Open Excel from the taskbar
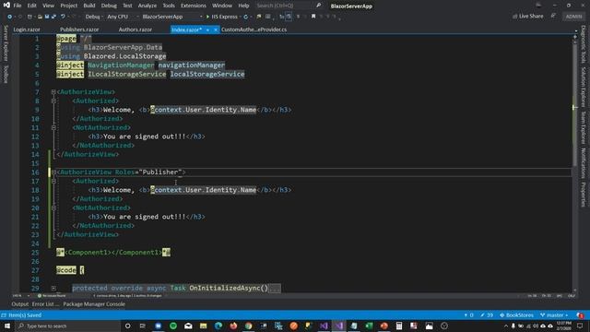 click(369, 326)
